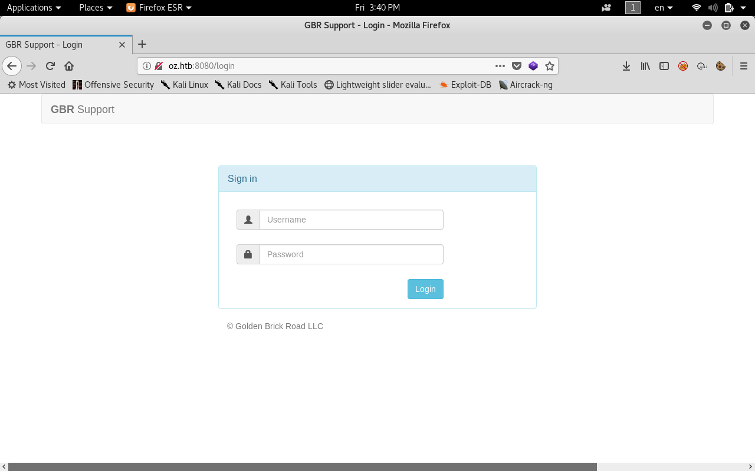This screenshot has width=755, height=471.
Task: Expand the Applications menu
Action: point(34,8)
